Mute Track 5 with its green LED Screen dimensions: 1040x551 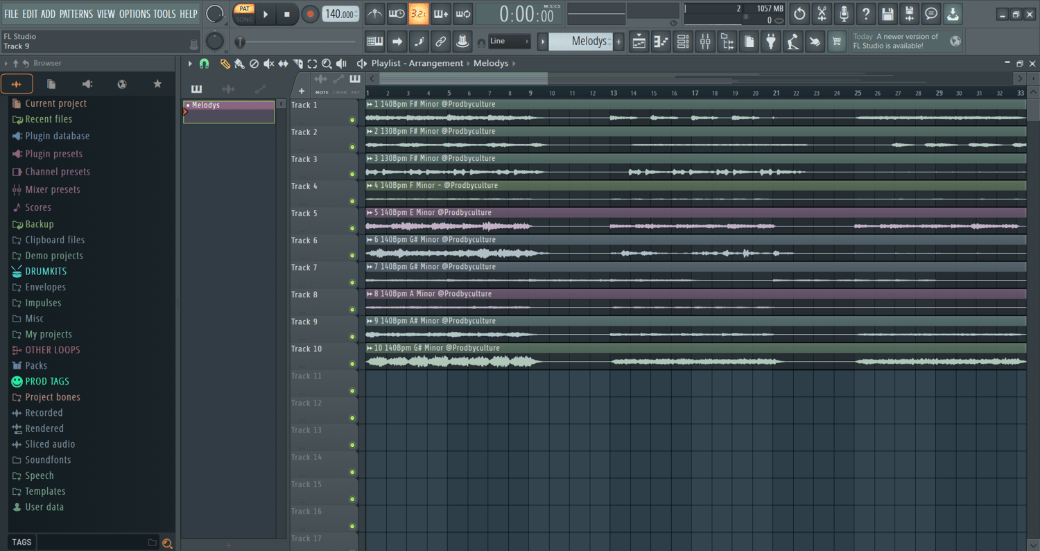coord(352,228)
